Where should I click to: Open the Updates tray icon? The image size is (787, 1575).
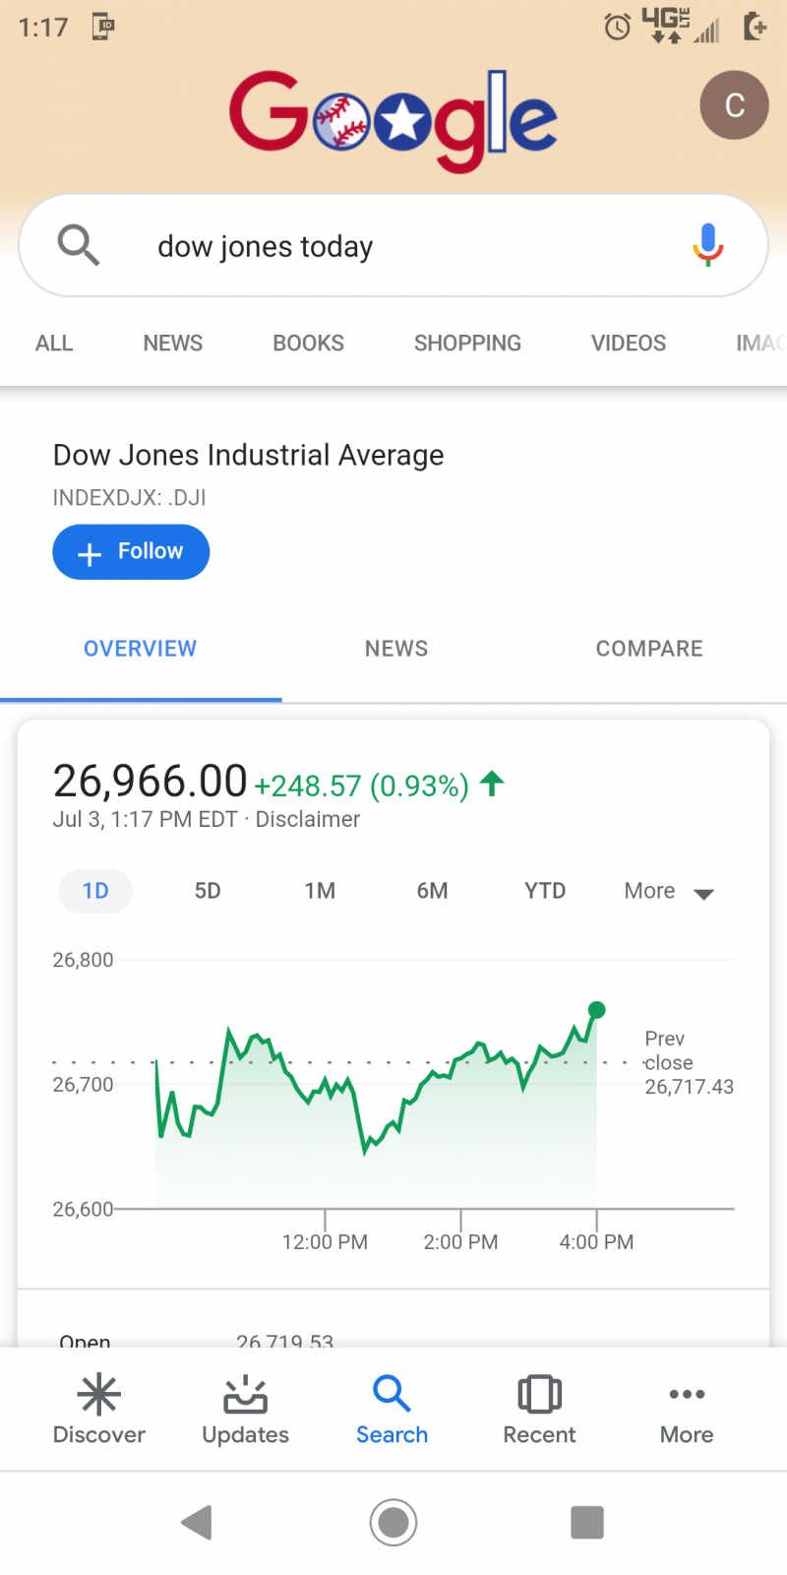click(x=245, y=1394)
